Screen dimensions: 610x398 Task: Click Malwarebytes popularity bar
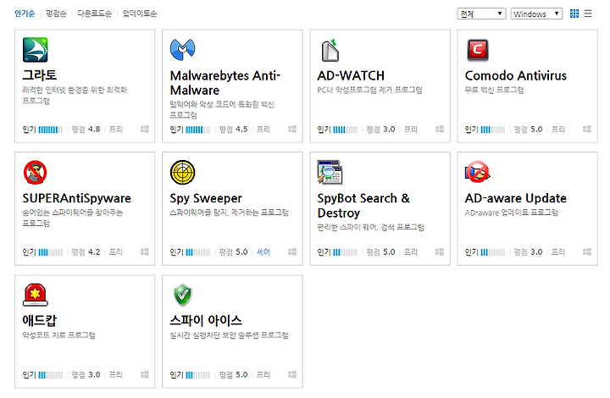pos(197,130)
